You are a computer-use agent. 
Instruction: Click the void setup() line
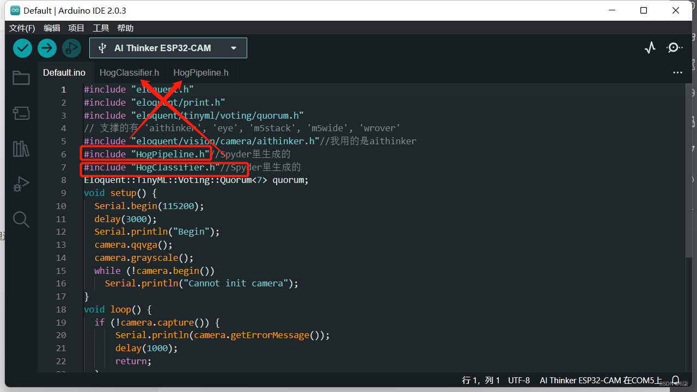(x=120, y=193)
